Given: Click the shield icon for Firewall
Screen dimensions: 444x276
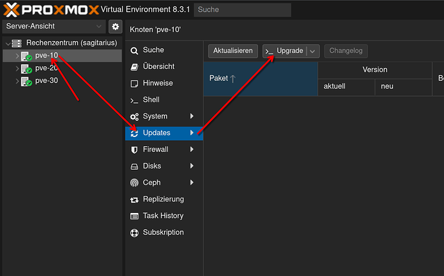Looking at the screenshot, I should [x=134, y=150].
